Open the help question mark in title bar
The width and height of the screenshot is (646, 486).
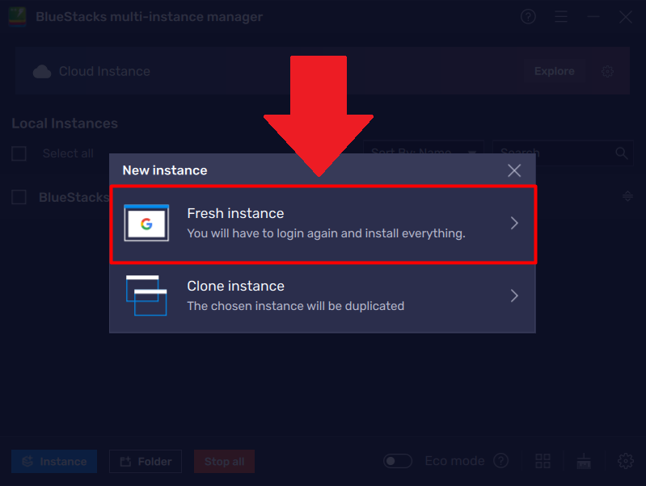point(528,17)
